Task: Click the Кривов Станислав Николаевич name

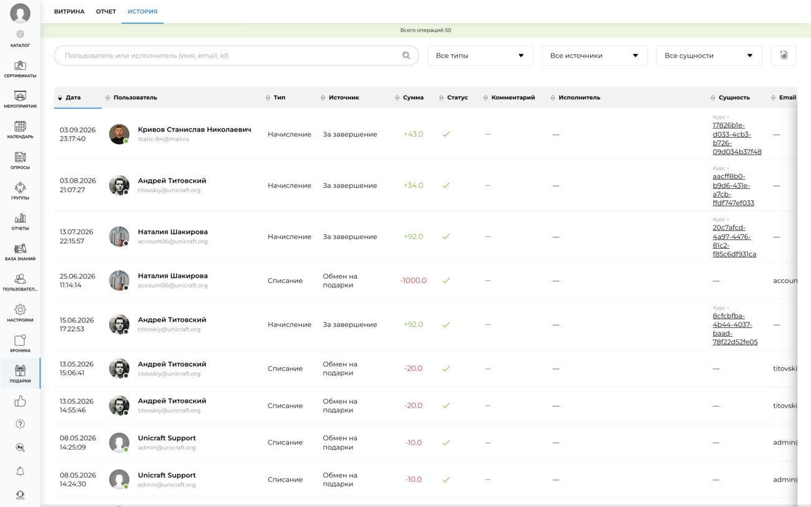Action: coord(194,130)
